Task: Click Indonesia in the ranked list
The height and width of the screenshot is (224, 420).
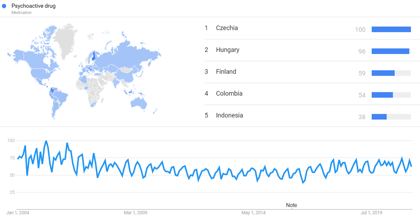Action: pyautogui.click(x=229, y=115)
